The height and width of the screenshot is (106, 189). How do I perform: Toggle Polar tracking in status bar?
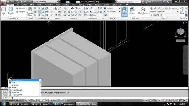[38, 100]
